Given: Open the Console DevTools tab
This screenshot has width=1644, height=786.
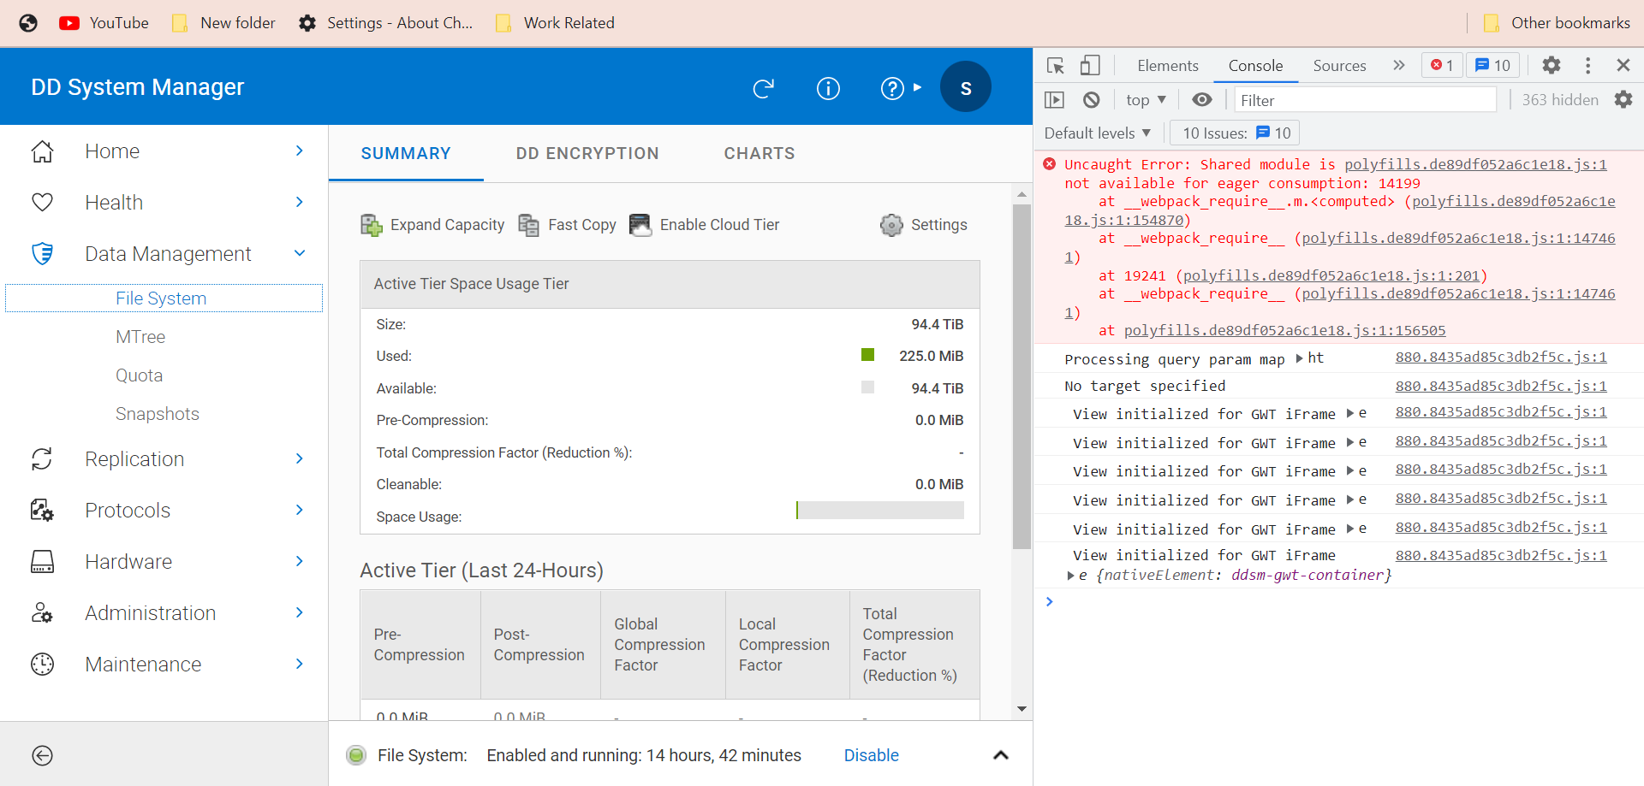Looking at the screenshot, I should tap(1255, 66).
